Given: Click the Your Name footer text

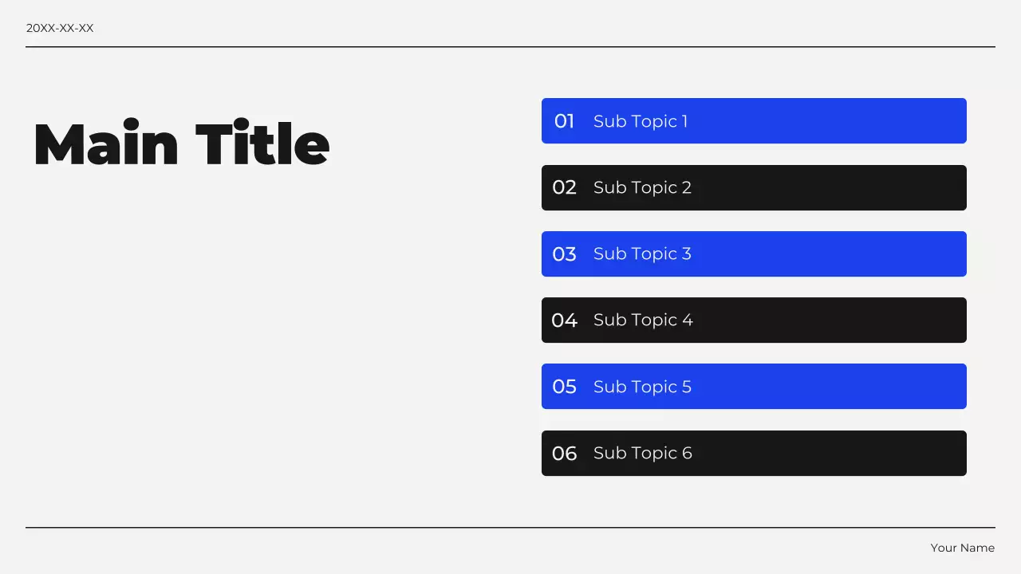Looking at the screenshot, I should pos(962,548).
